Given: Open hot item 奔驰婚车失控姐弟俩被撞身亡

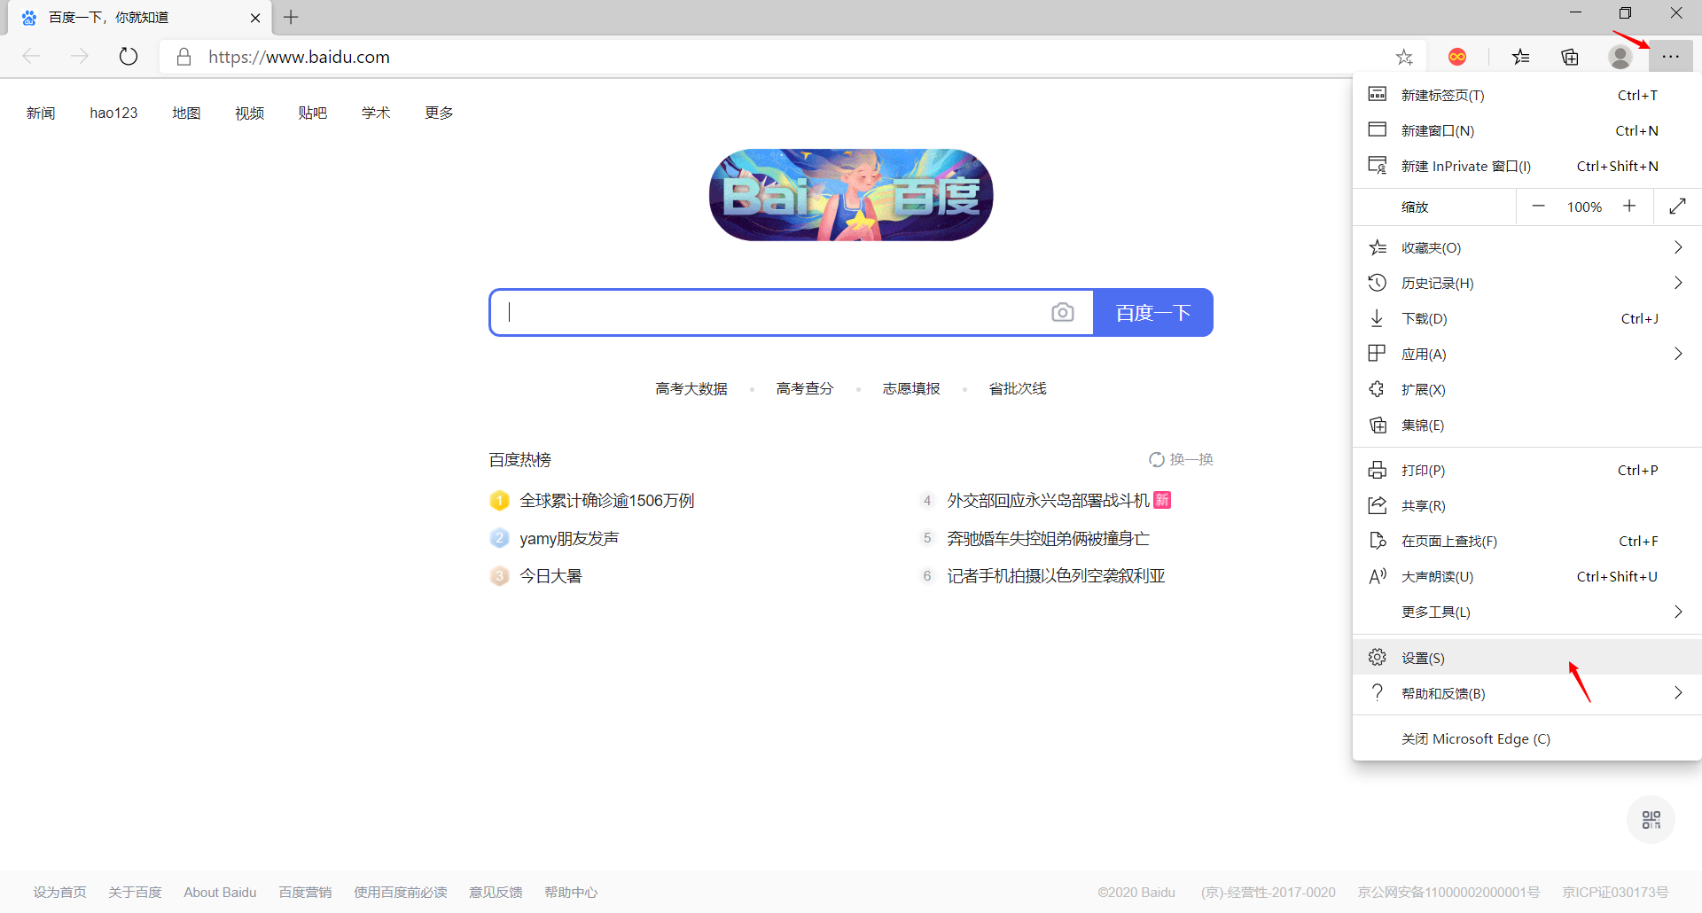Looking at the screenshot, I should pos(1048,538).
